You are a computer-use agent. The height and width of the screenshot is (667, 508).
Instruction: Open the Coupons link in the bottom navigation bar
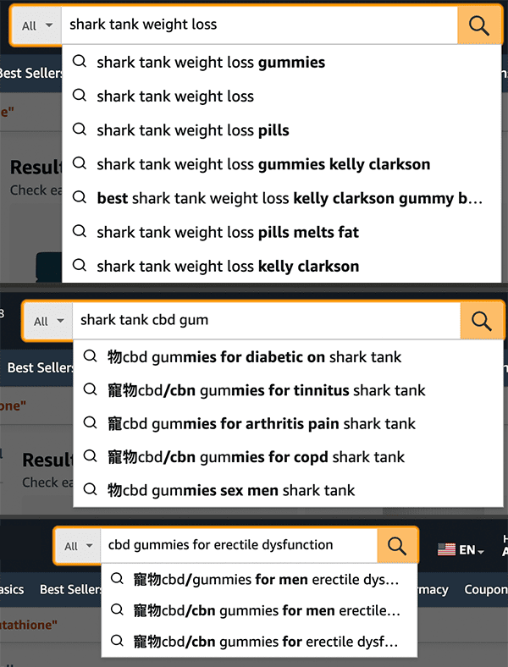pos(485,589)
